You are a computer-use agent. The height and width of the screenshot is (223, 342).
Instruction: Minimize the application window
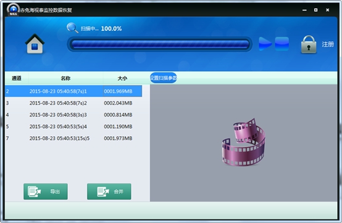[x=304, y=10]
